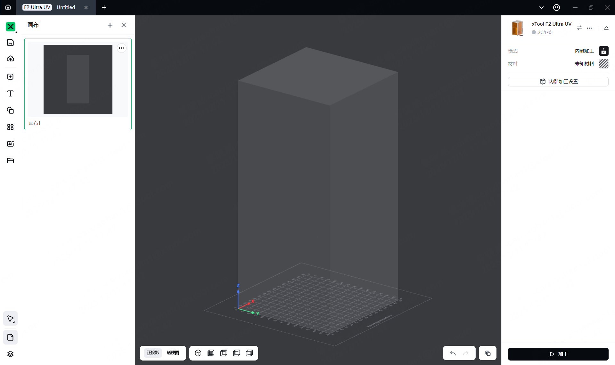The width and height of the screenshot is (615, 365).
Task: Switch to front face cube view
Action: coord(211,353)
